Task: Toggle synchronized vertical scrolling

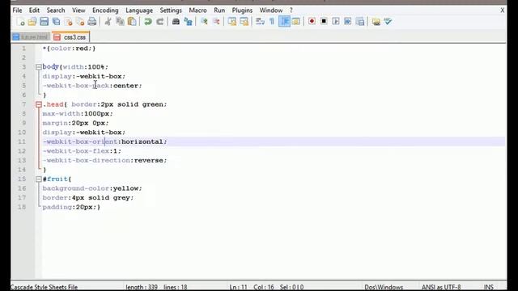Action: click(232, 22)
